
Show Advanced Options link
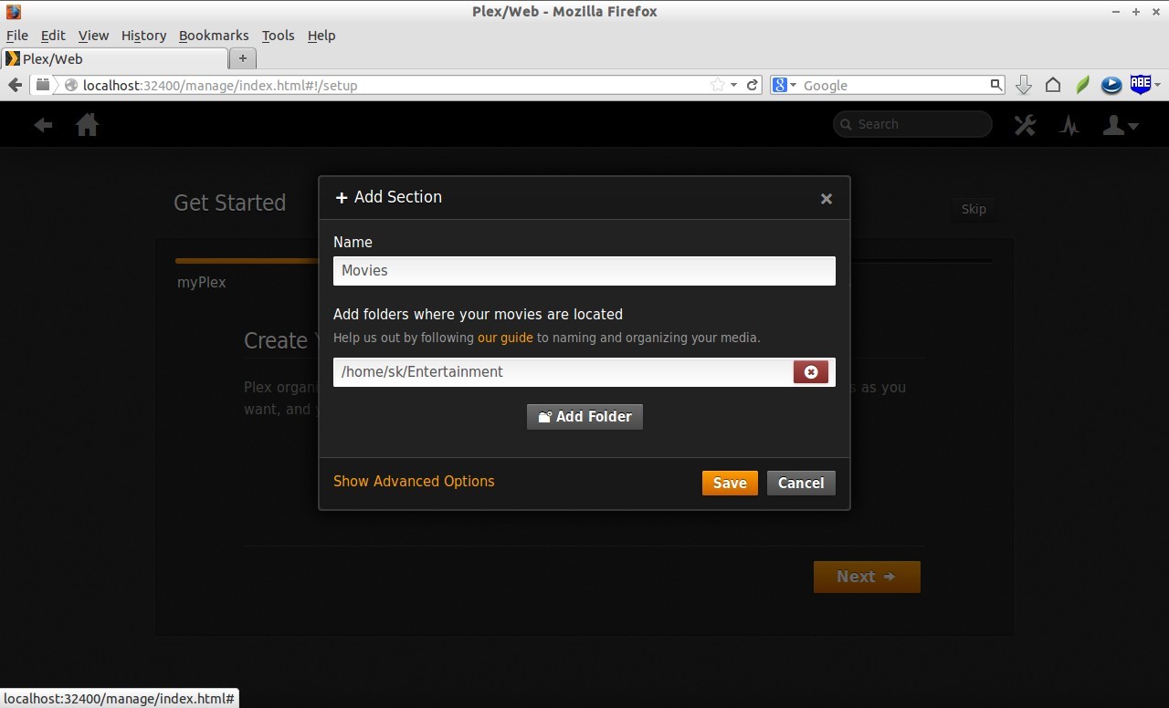pyautogui.click(x=414, y=481)
